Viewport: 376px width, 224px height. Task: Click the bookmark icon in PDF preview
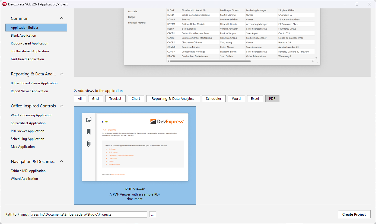tap(89, 132)
